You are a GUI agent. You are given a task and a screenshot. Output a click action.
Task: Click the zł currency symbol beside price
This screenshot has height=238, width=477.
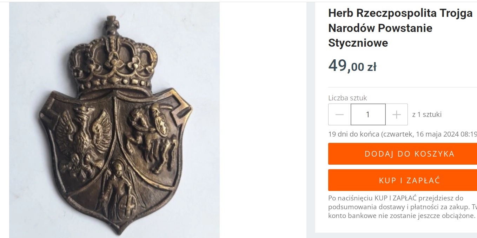[x=372, y=67]
